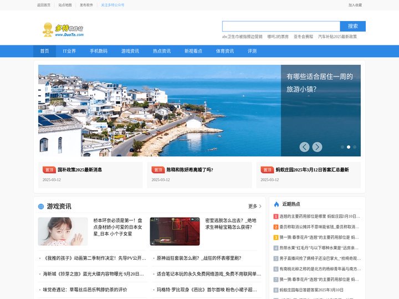The width and height of the screenshot is (399, 299).
Task: Open article 《我推的孩子》动画第二季制作决定
Action: pos(94,258)
